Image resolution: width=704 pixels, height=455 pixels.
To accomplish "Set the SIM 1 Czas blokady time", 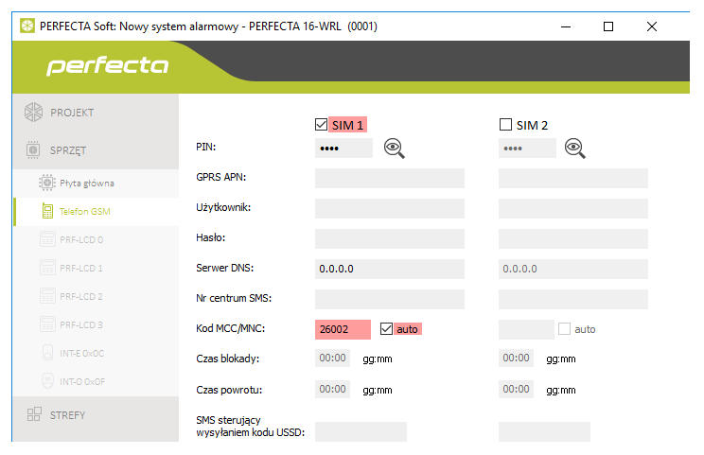I will [332, 359].
